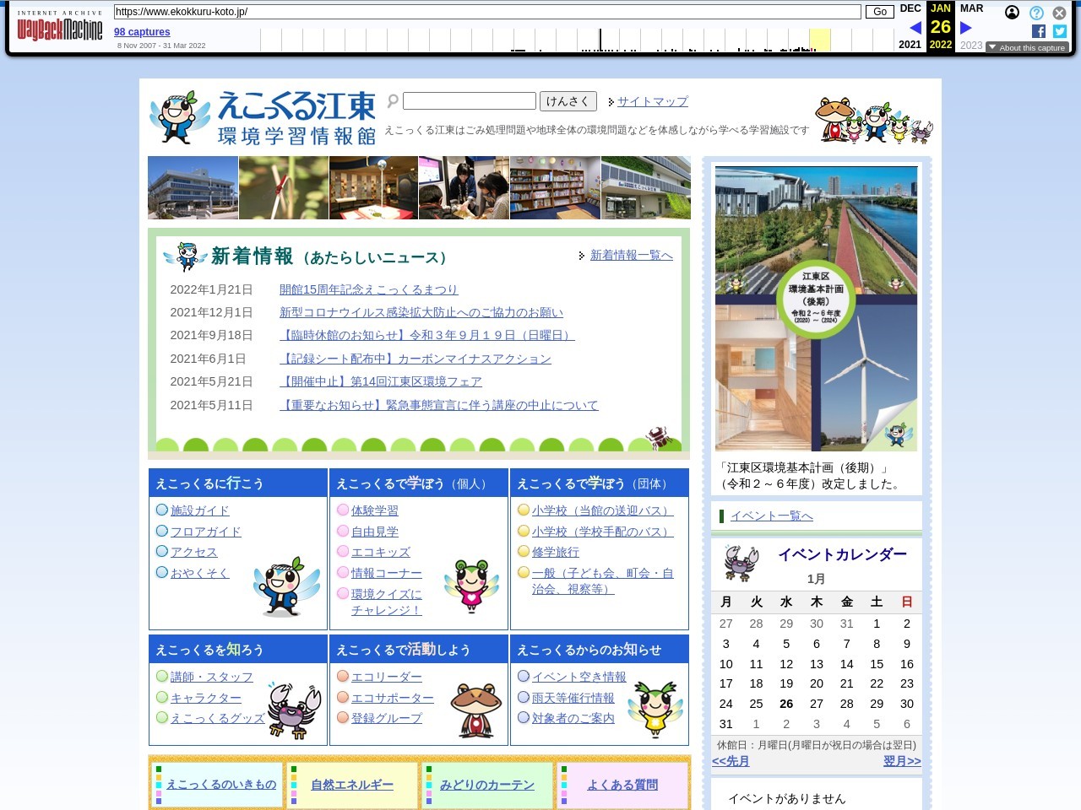
Task: Open えこっくるで活動しよう section header
Action: (x=419, y=649)
